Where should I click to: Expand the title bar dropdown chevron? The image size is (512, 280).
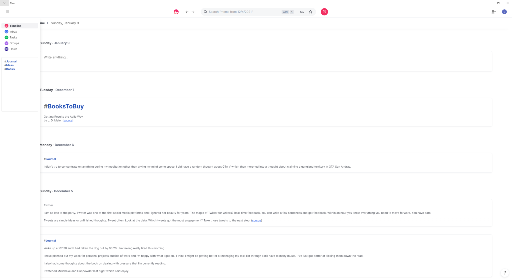(4, 3)
